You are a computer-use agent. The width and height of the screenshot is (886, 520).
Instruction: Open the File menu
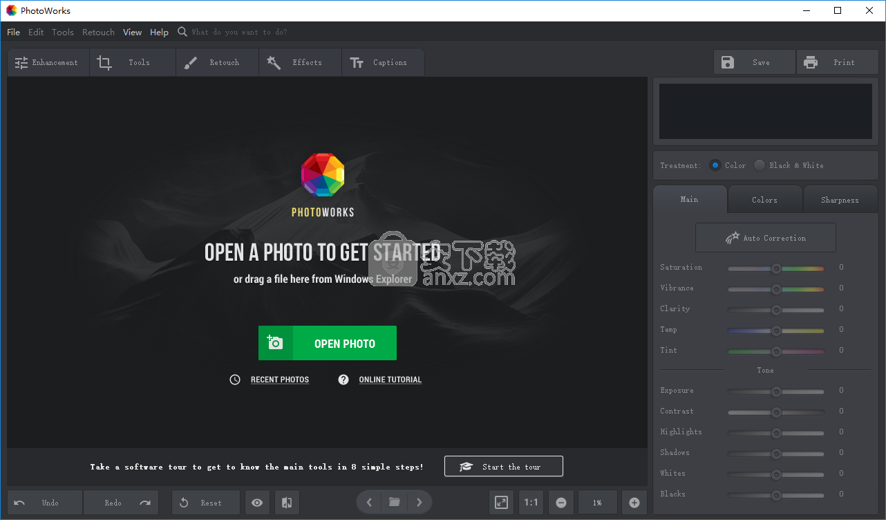click(x=13, y=32)
